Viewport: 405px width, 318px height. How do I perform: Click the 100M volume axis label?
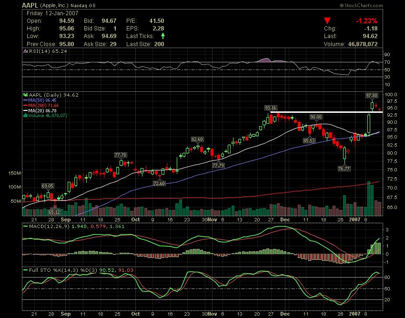[14, 187]
